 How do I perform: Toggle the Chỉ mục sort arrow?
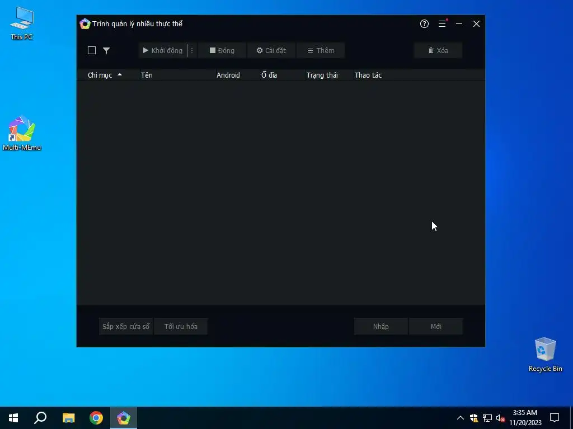pos(120,74)
